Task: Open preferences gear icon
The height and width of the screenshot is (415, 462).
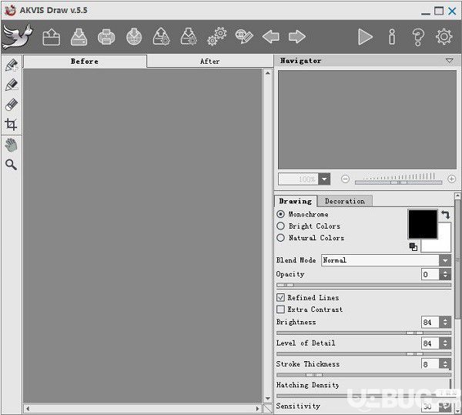Action: click(444, 37)
